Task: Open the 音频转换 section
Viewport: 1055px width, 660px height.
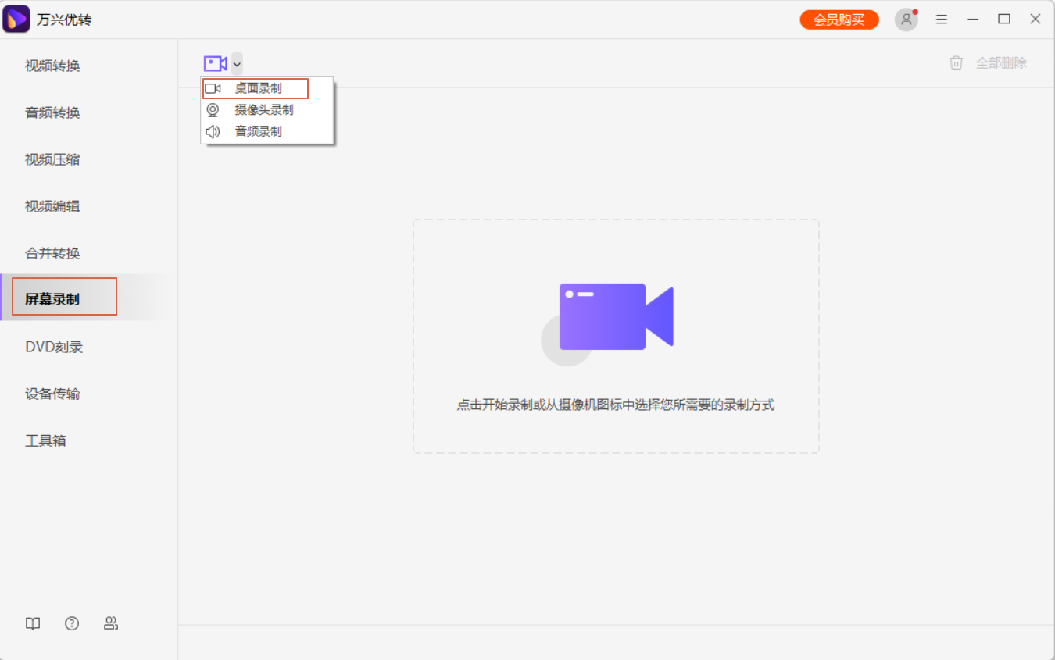Action: (52, 112)
